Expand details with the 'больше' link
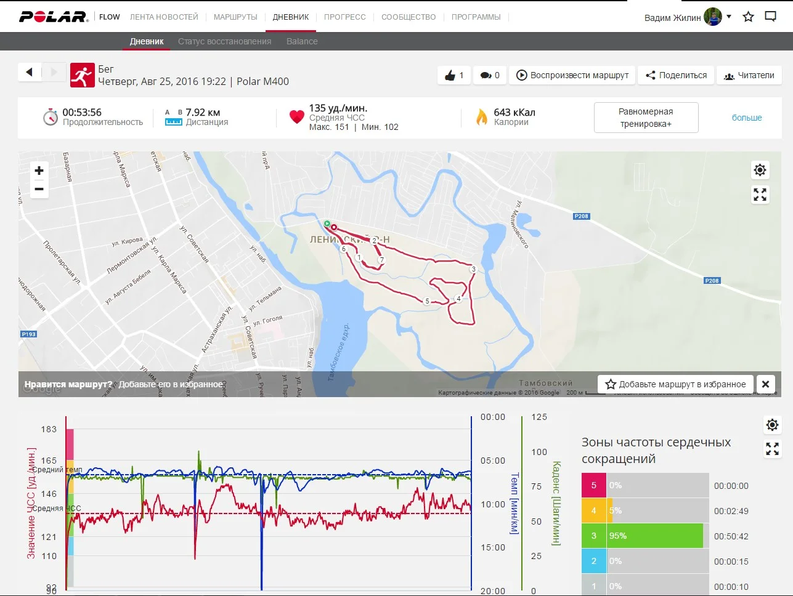793x596 pixels. tap(746, 118)
